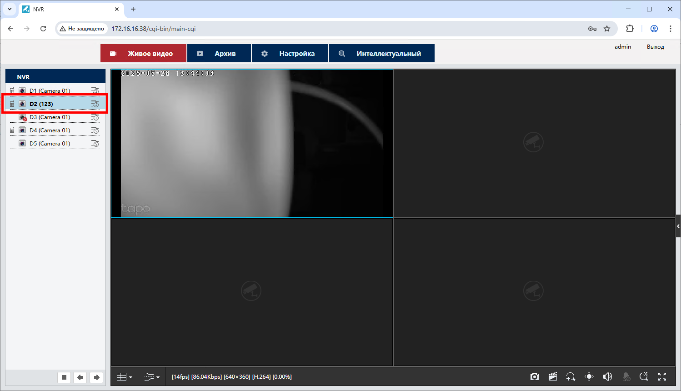681x391 pixels.
Task: Switch stream type for camera D2 (123)
Action: (95, 104)
